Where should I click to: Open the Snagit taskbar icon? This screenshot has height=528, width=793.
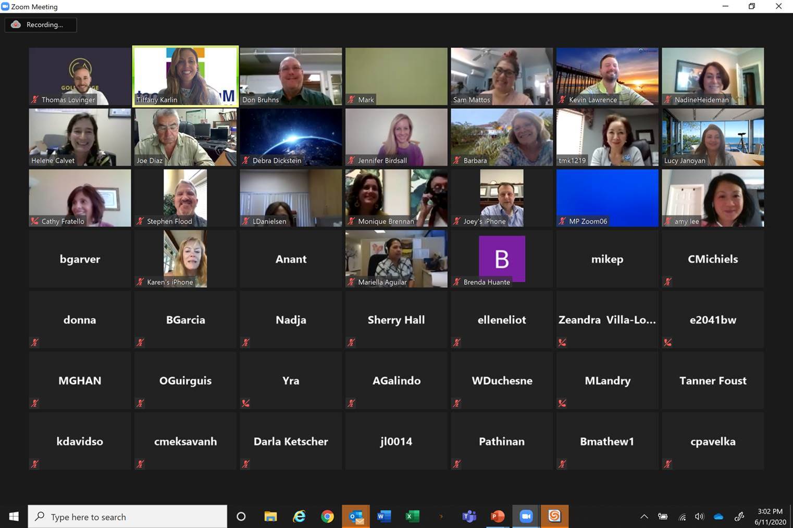click(x=554, y=517)
